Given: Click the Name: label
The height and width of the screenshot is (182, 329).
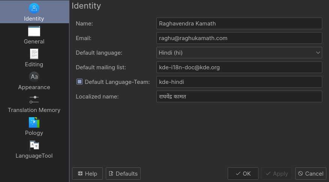Looking at the screenshot, I should point(84,24).
